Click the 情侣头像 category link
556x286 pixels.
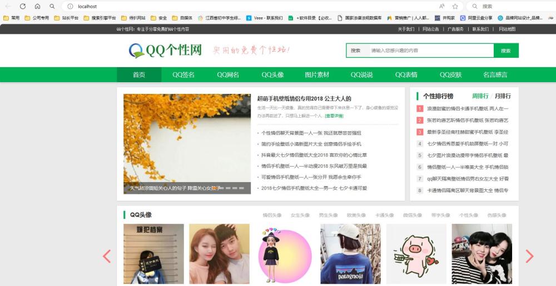(x=272, y=215)
